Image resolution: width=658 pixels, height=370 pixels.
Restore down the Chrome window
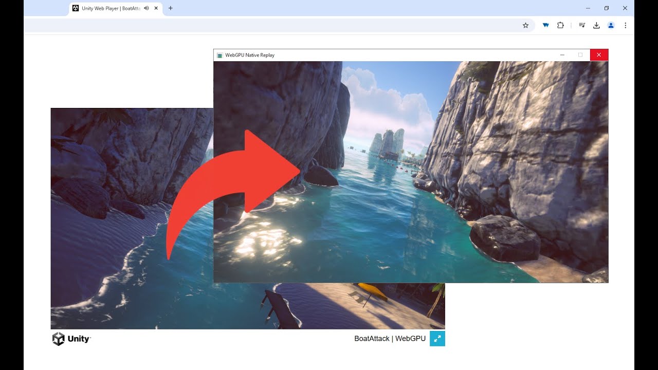(x=607, y=8)
